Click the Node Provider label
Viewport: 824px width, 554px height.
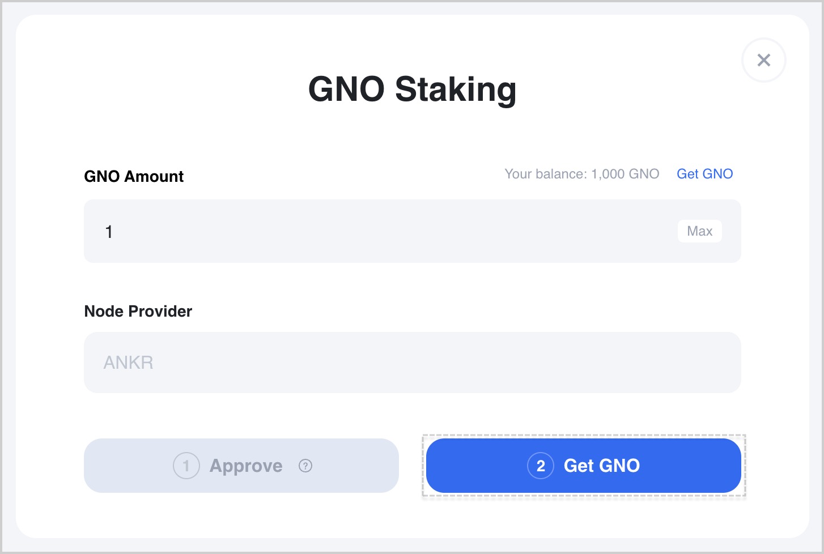point(138,311)
